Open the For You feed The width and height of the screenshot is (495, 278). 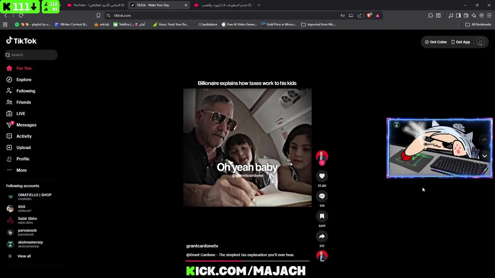19,68
